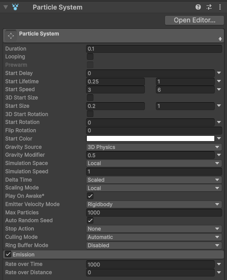The image size is (227, 280).
Task: Click the Open Editor button
Action: point(194,21)
